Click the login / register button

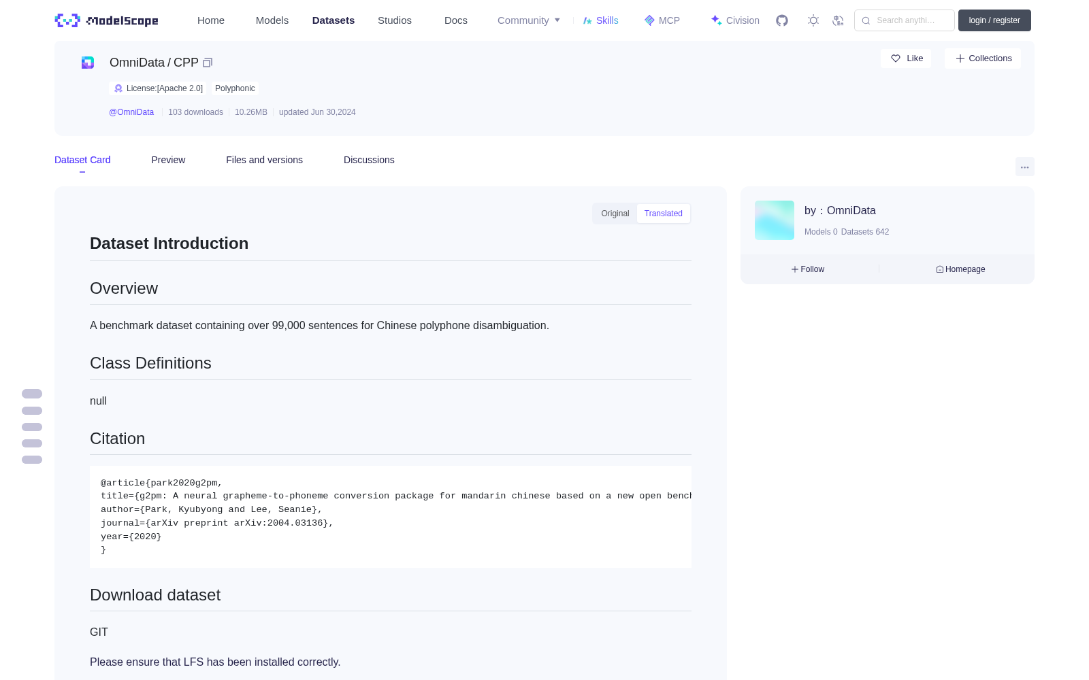coord(994,20)
